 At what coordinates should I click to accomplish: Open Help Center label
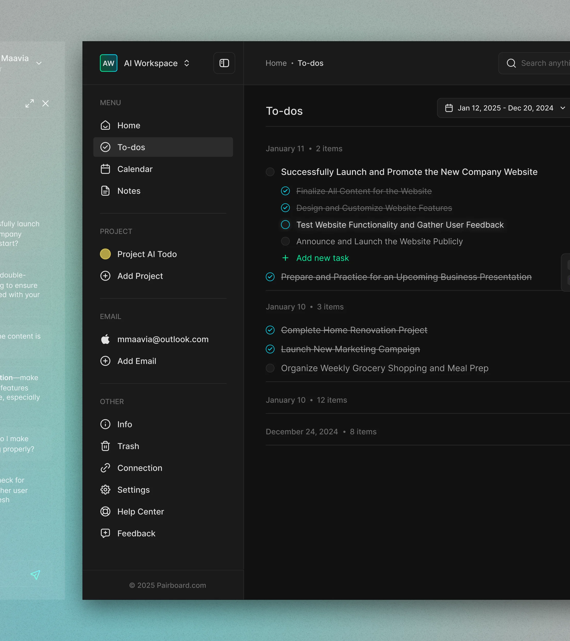pos(140,511)
